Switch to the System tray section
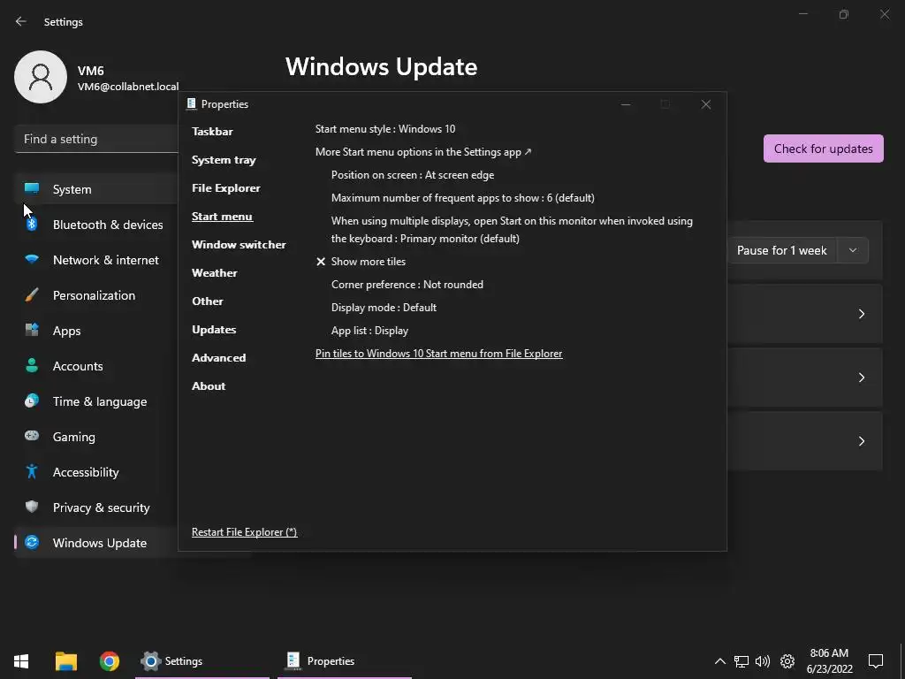The image size is (905, 679). 224,159
